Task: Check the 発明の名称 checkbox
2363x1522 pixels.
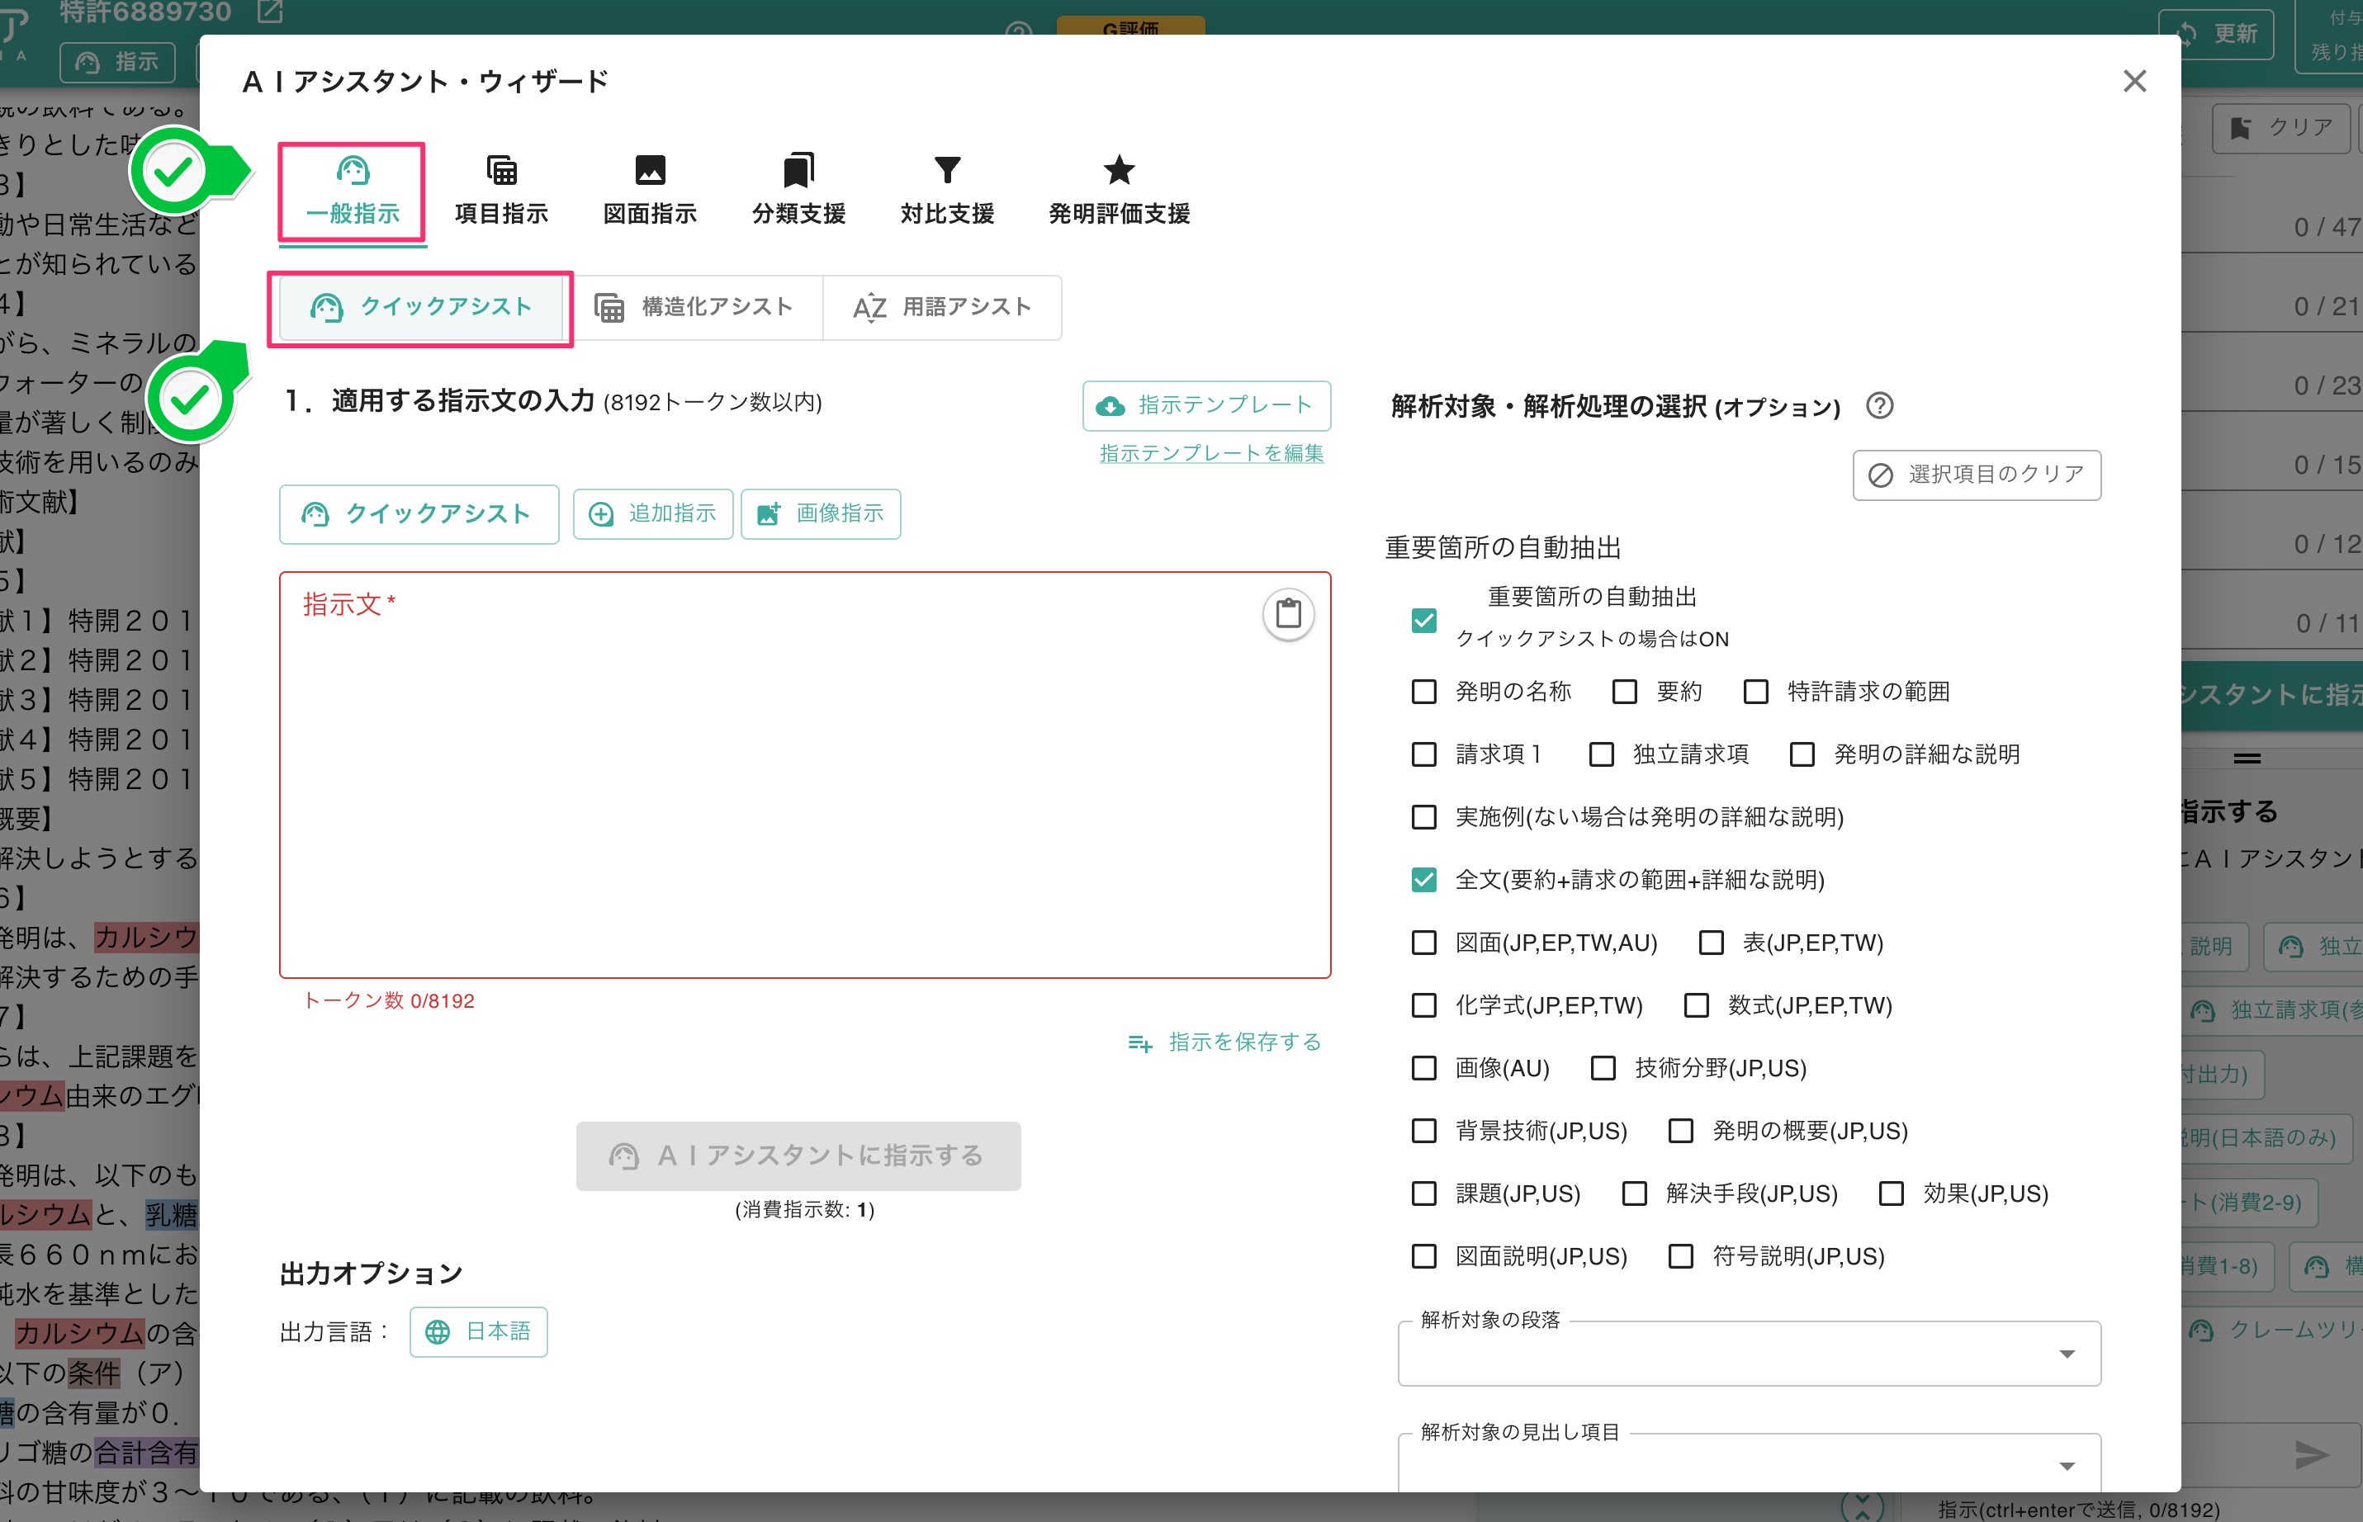Action: click(1423, 692)
